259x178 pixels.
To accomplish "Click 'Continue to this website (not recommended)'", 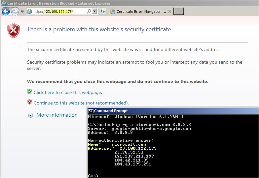I will click(81, 103).
